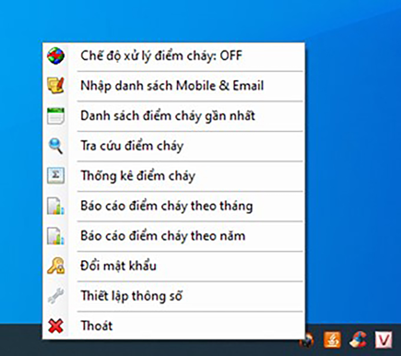Click the globe icon for fire point mode
The width and height of the screenshot is (401, 356).
56,56
